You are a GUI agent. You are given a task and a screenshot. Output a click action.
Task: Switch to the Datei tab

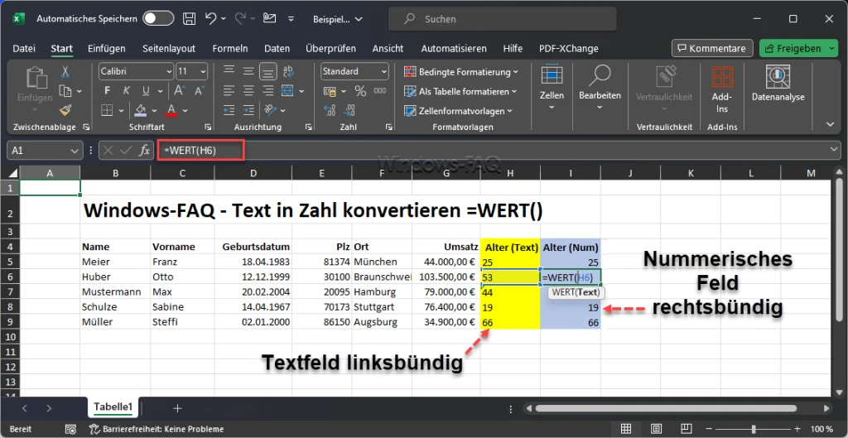coord(24,48)
